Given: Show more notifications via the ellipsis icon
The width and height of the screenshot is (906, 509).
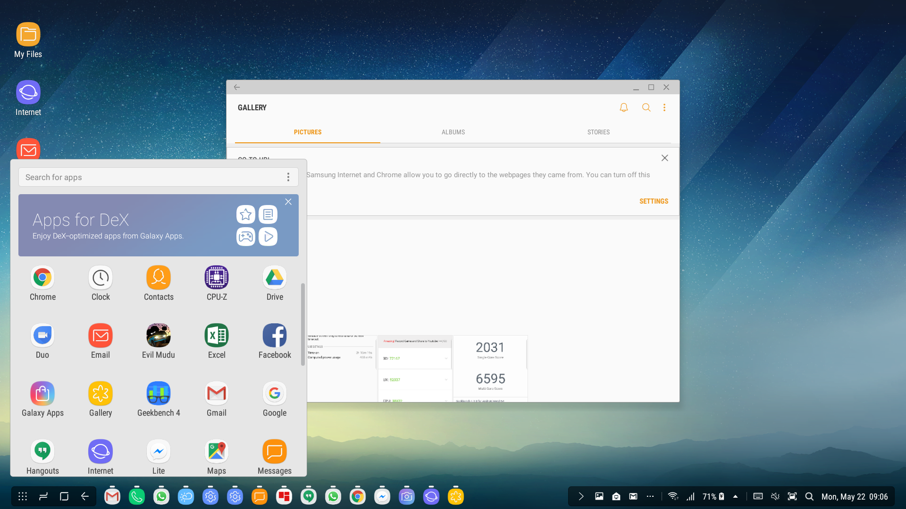Looking at the screenshot, I should pos(650,496).
